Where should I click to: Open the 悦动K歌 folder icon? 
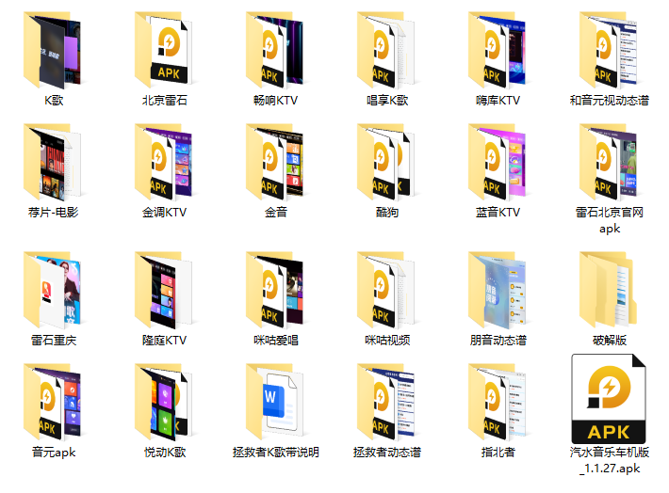163,402
